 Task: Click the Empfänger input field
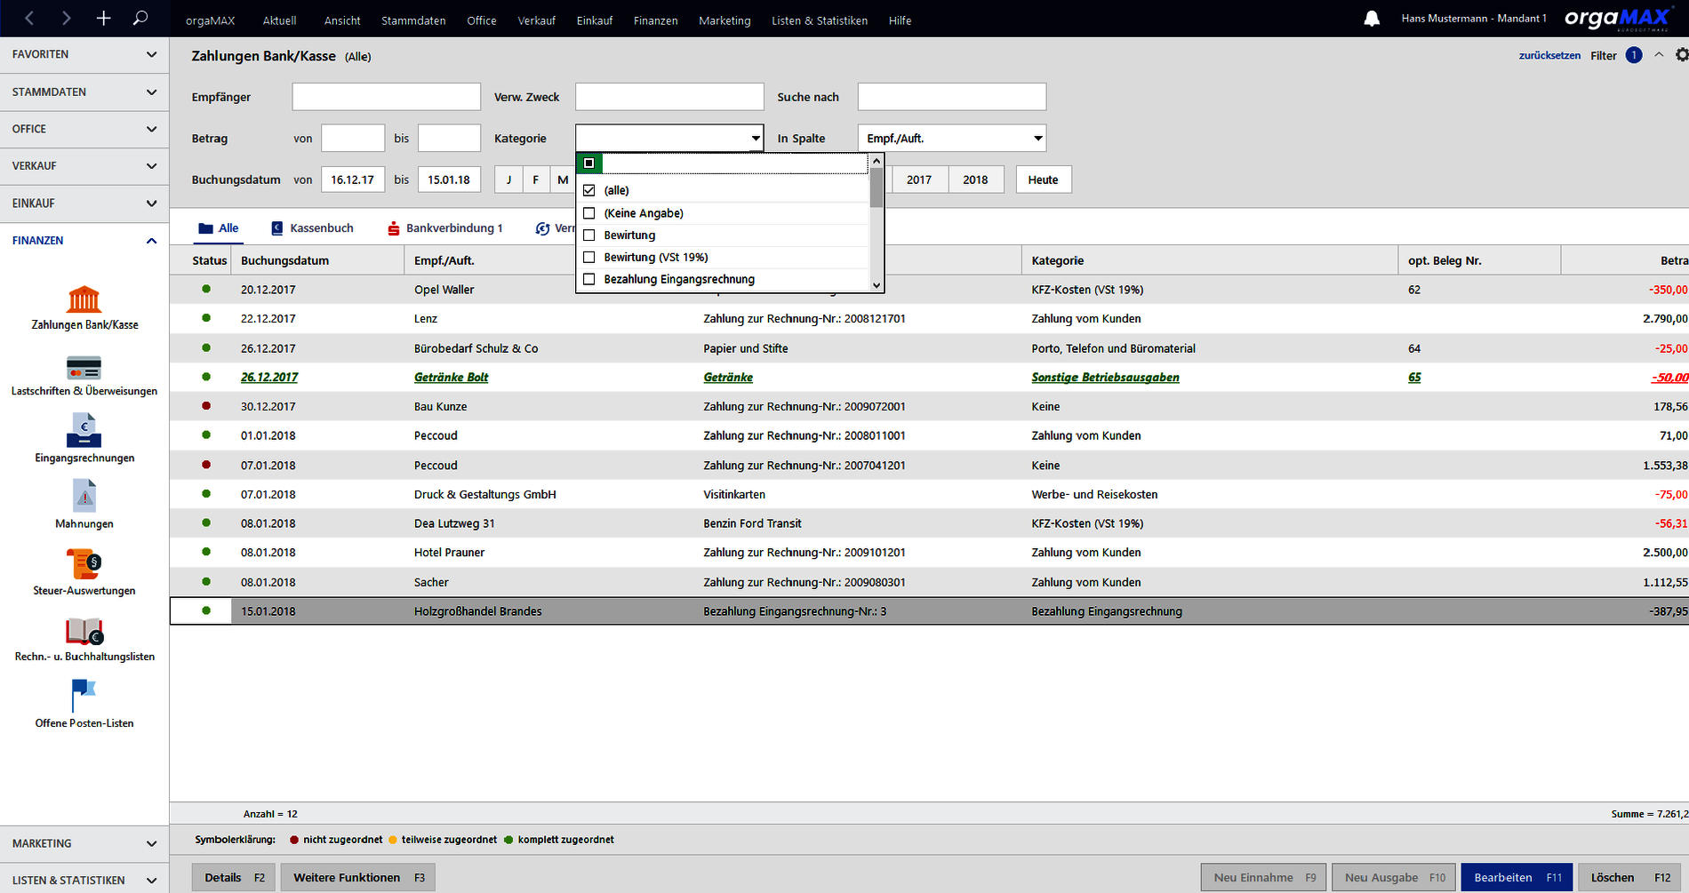coord(387,97)
